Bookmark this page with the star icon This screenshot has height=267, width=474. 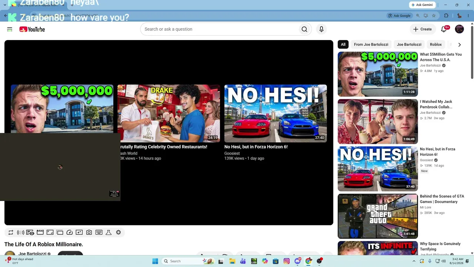[x=434, y=16]
